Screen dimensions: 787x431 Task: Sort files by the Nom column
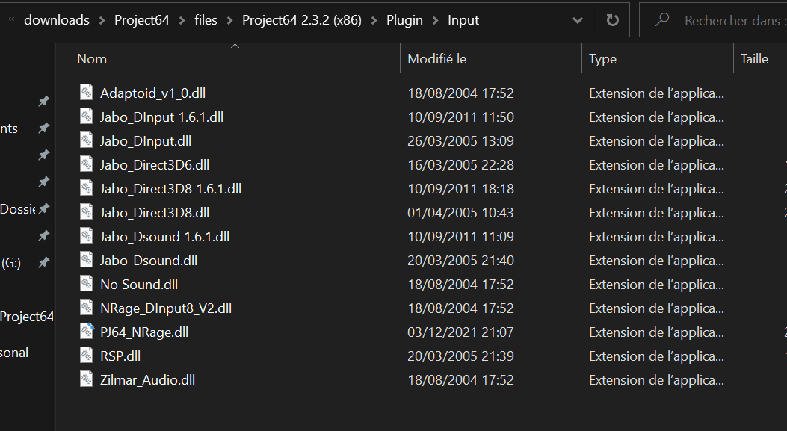pos(92,59)
